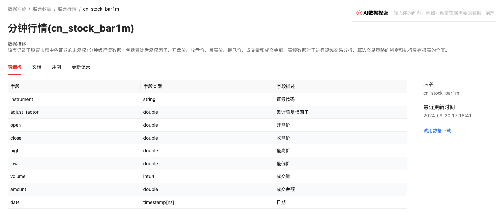Screen dimensions: 496x222
Task: Open the 数据平台 breadcrumb link
Action: tap(17, 9)
